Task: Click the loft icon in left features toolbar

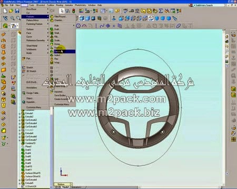Action: pyautogui.click(x=4, y=52)
